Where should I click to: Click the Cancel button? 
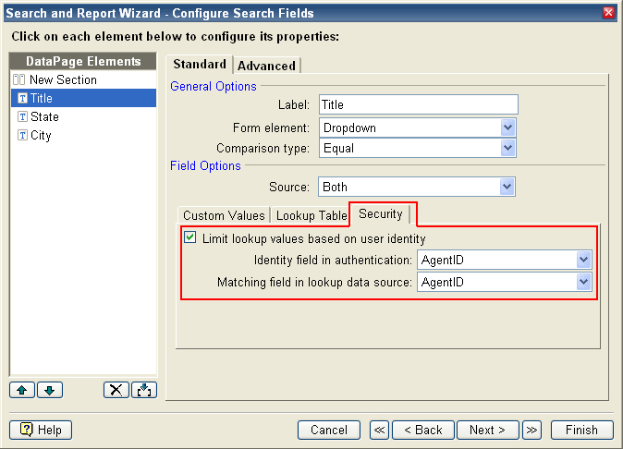[x=329, y=430]
